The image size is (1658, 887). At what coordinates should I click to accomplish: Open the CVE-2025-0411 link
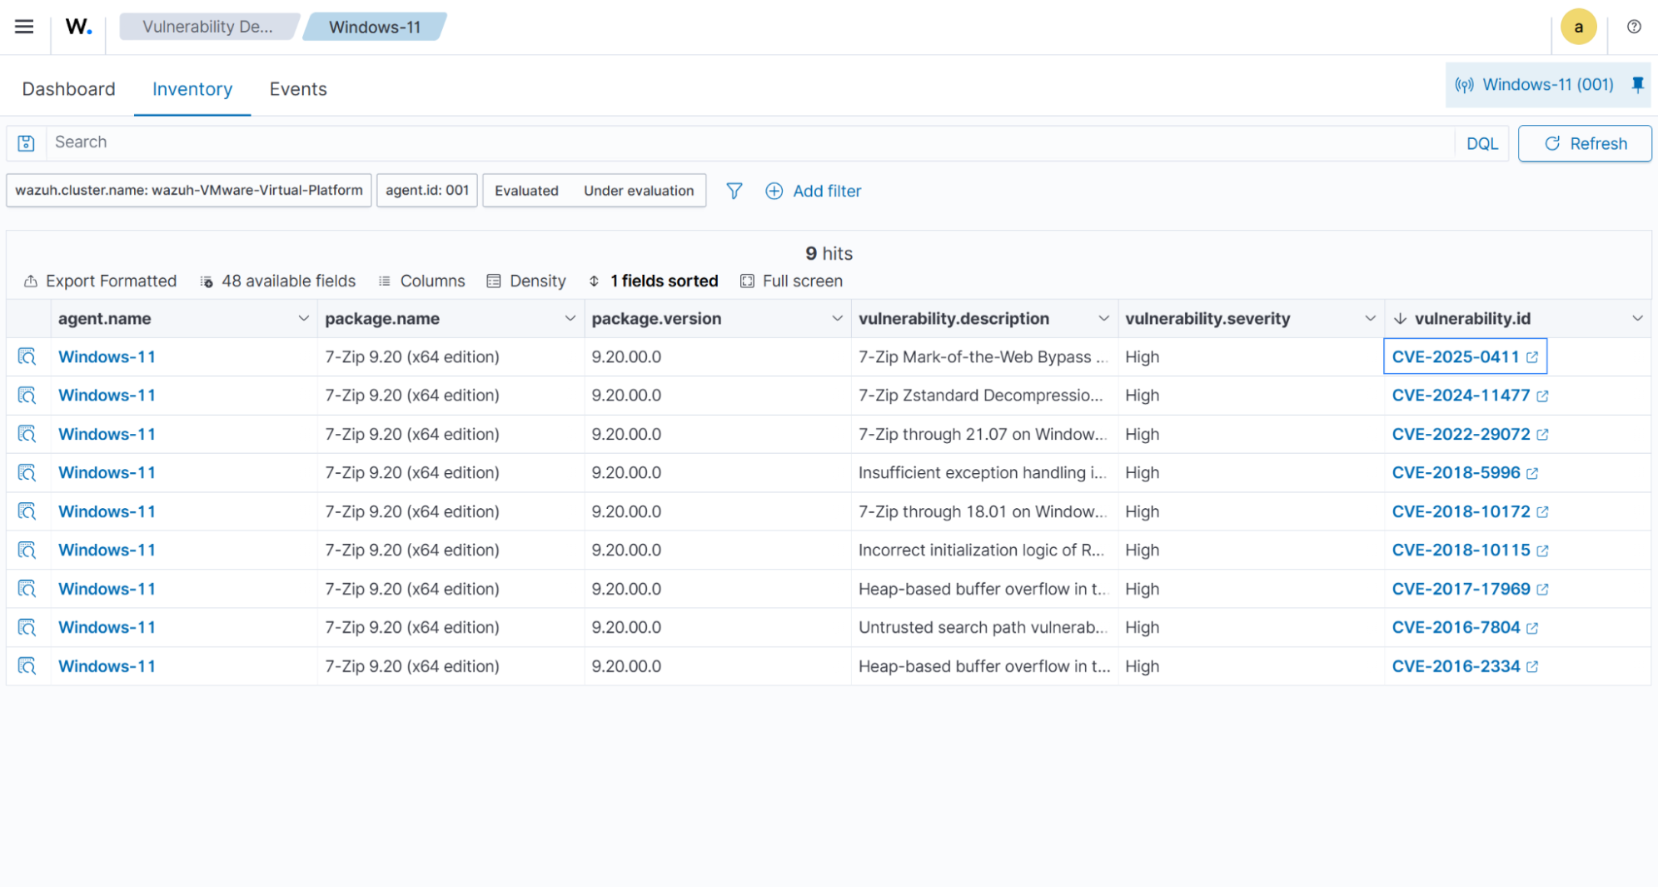[1456, 357]
